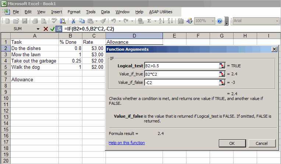Click the Print Preview toolbar icon
This screenshot has height=164, width=281.
pos(44,21)
